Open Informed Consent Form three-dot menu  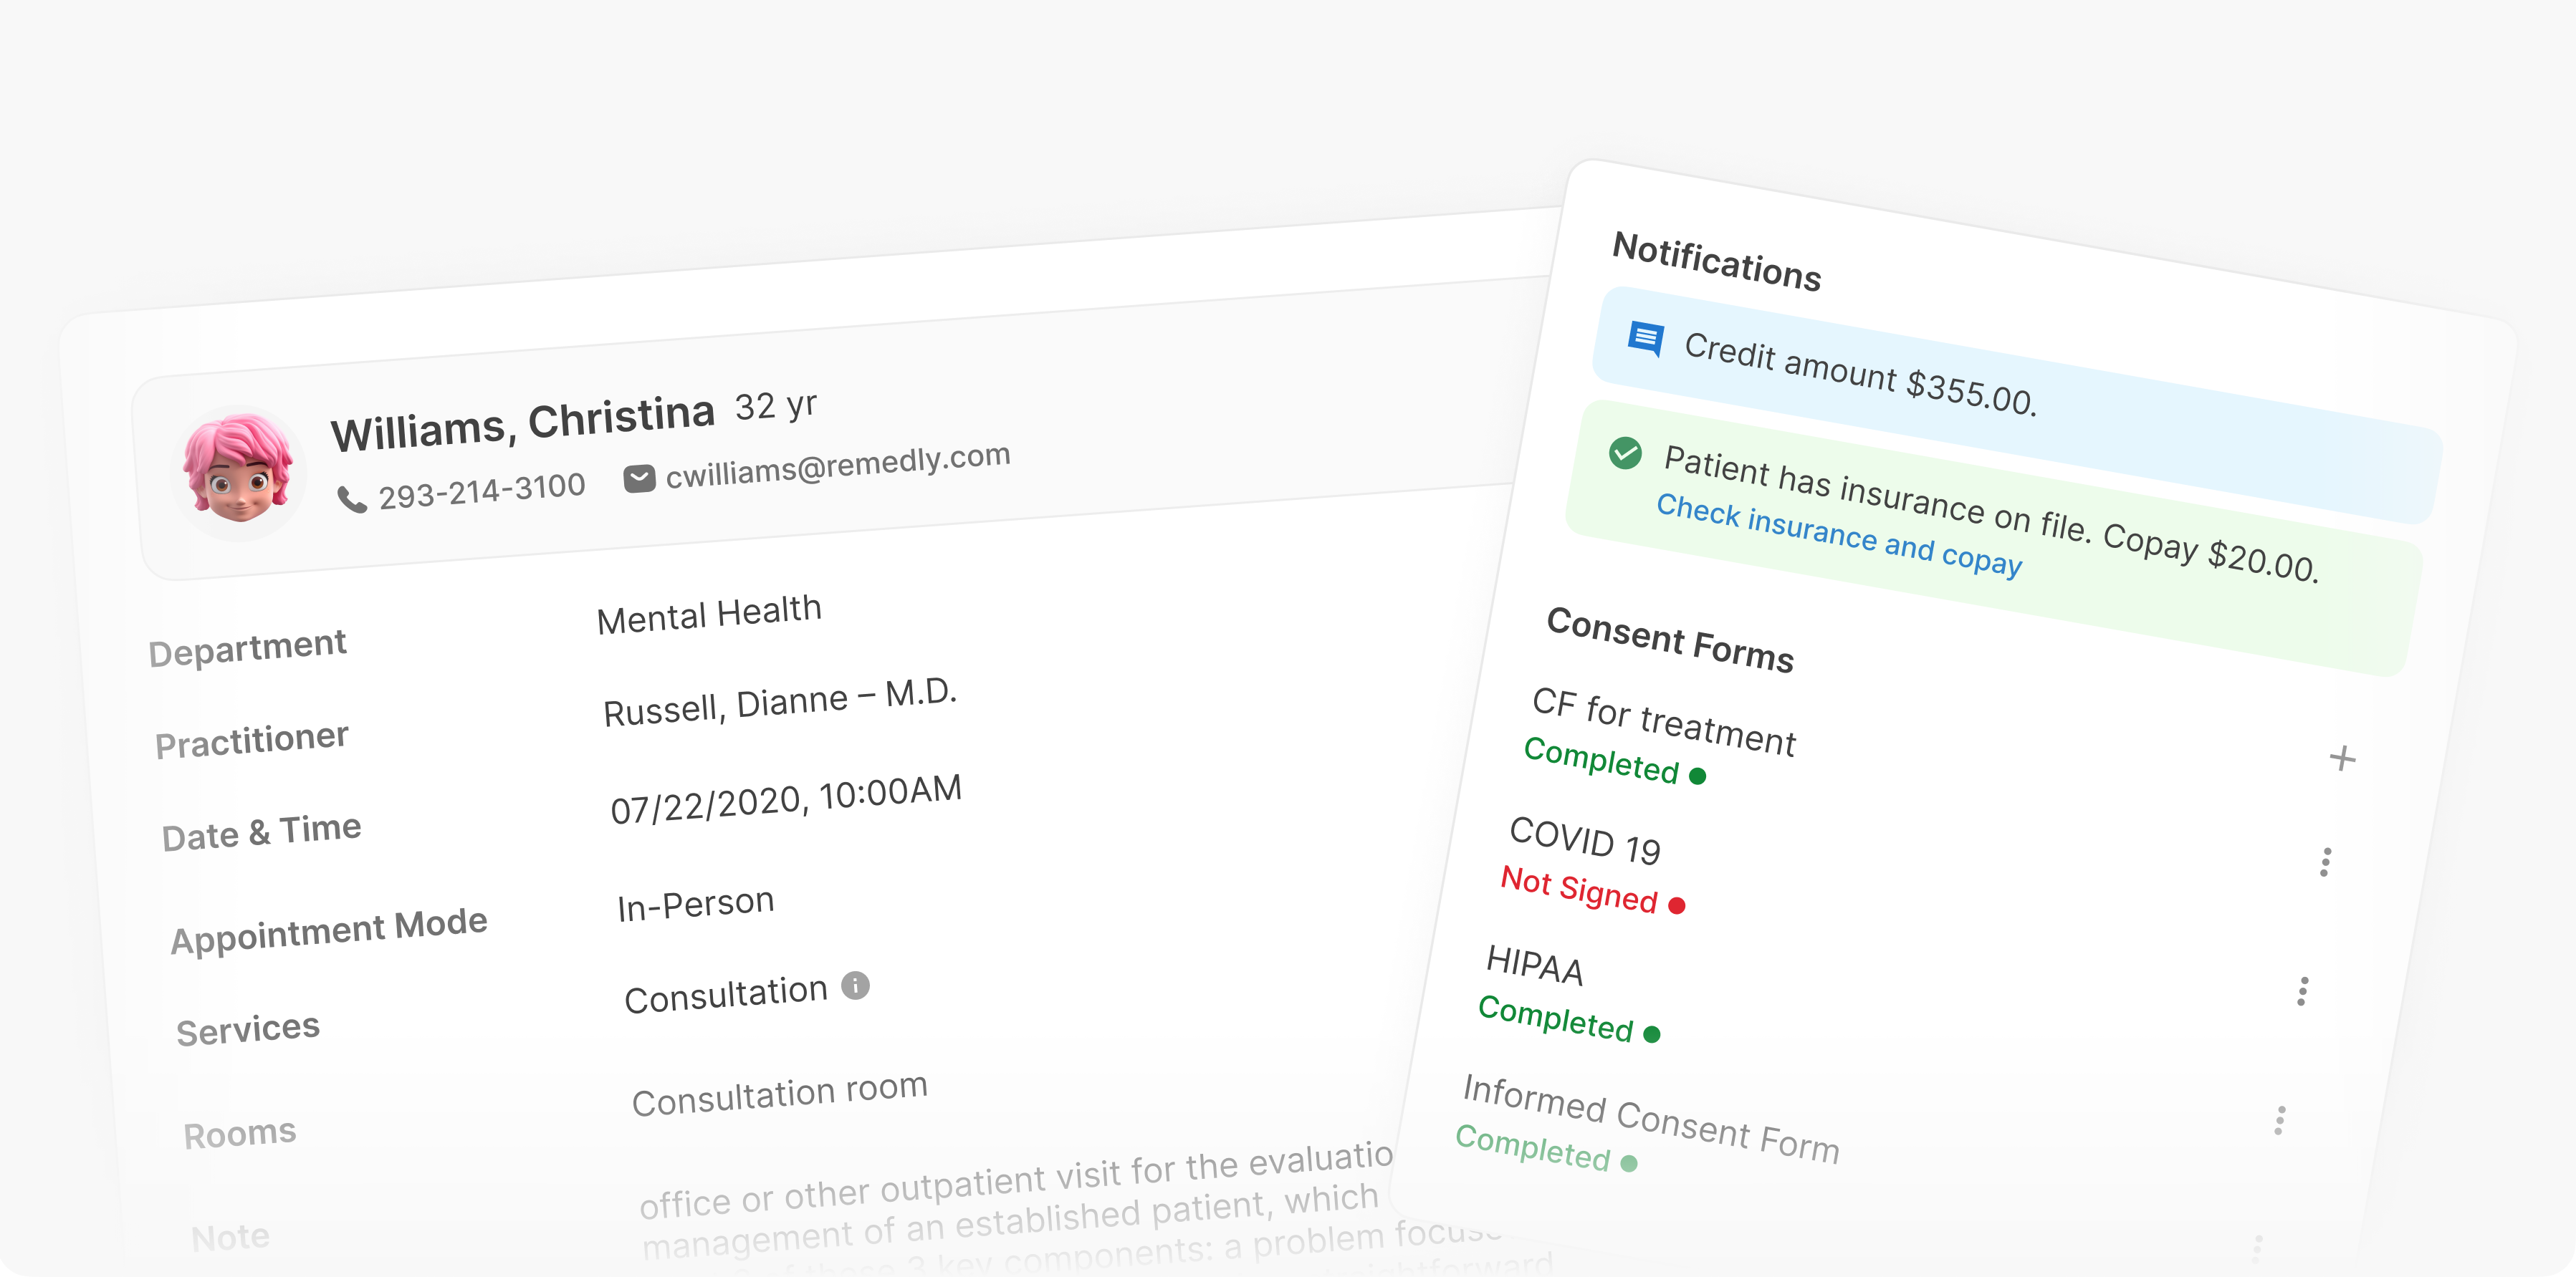[x=2280, y=1120]
